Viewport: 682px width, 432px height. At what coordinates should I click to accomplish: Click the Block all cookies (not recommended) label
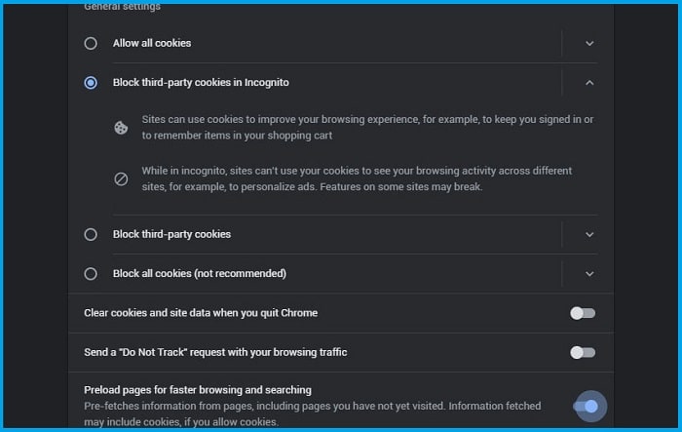(200, 273)
